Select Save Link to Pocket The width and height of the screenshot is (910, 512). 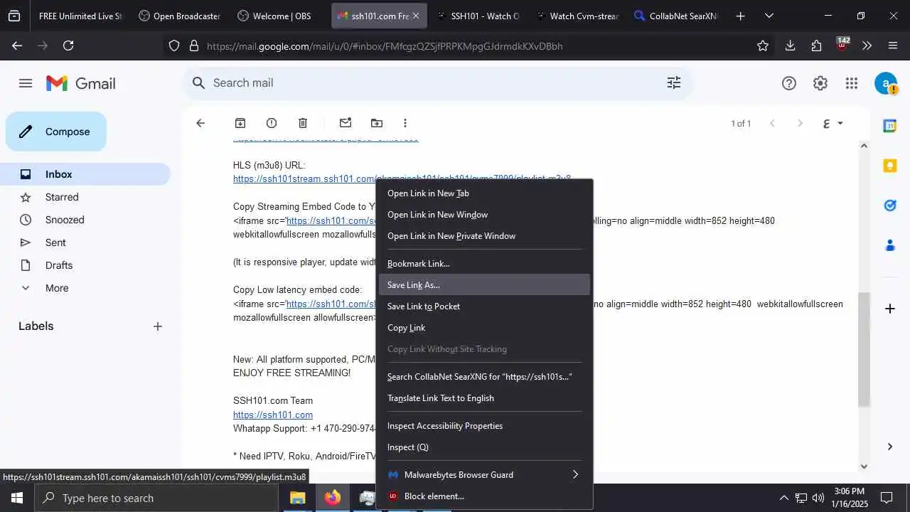coord(485,306)
